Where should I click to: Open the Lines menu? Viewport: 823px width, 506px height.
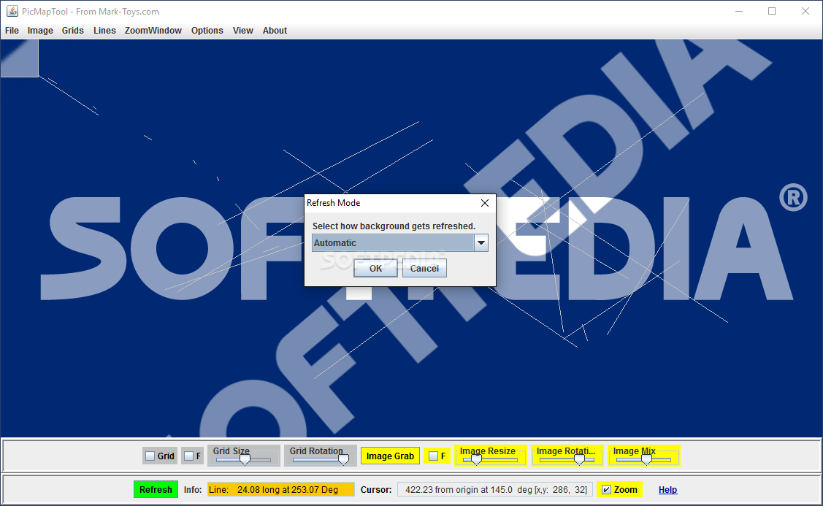pos(104,31)
